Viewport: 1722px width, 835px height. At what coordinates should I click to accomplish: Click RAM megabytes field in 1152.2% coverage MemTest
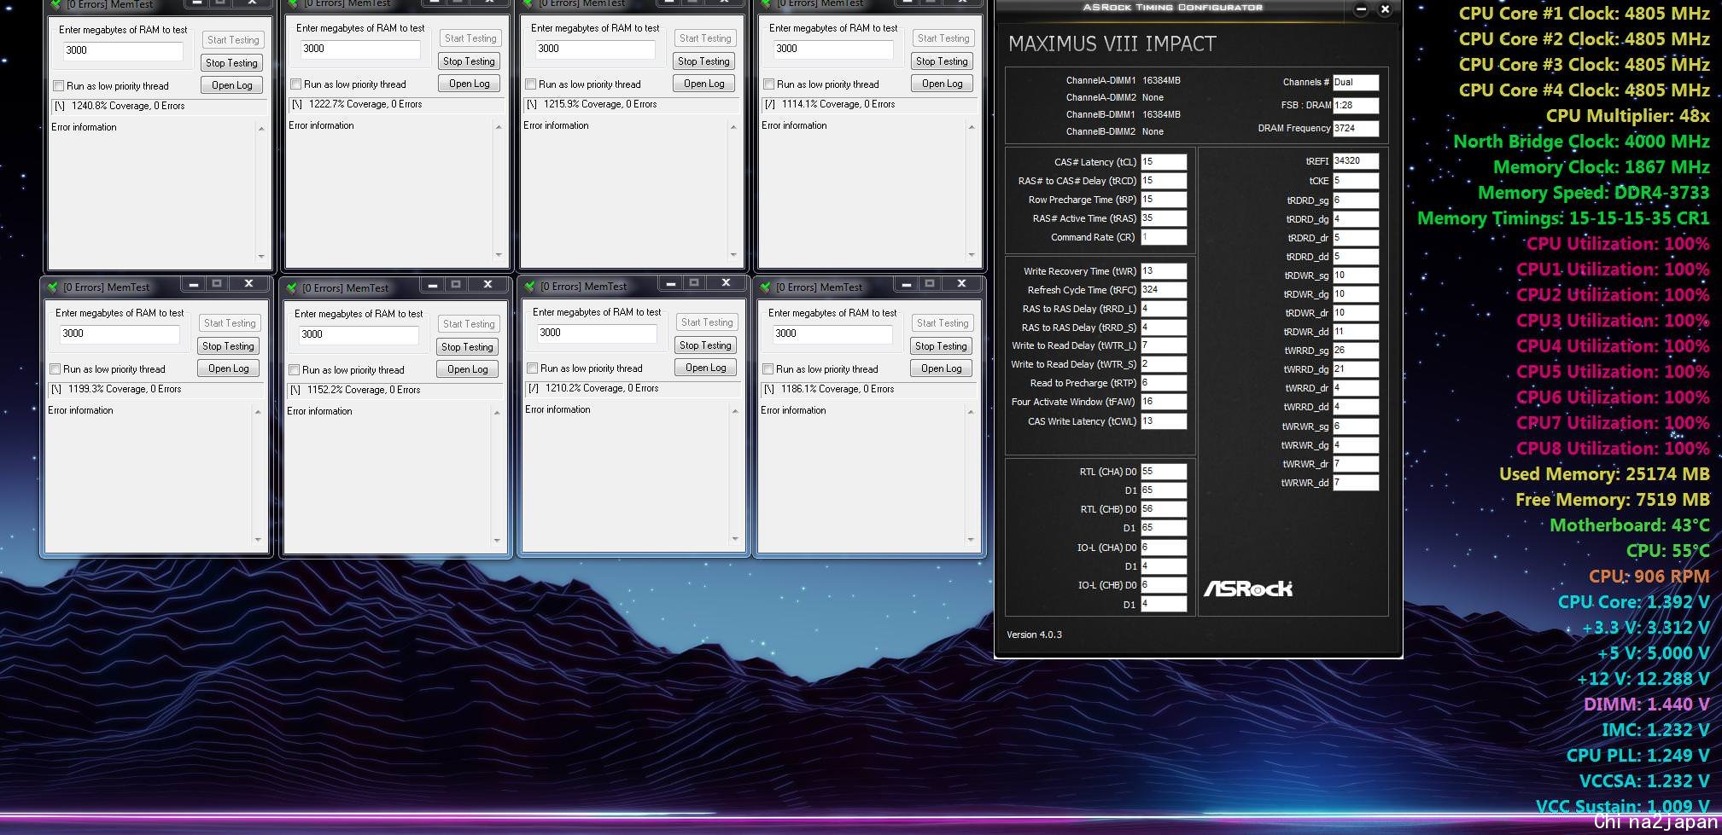(357, 334)
